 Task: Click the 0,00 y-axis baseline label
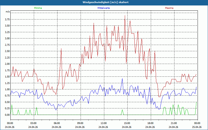(x=7, y=115)
